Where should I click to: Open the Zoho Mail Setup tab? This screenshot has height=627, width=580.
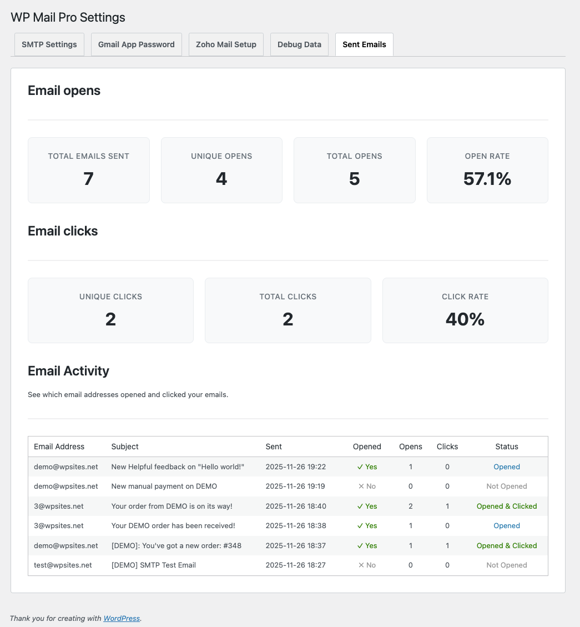click(x=226, y=44)
